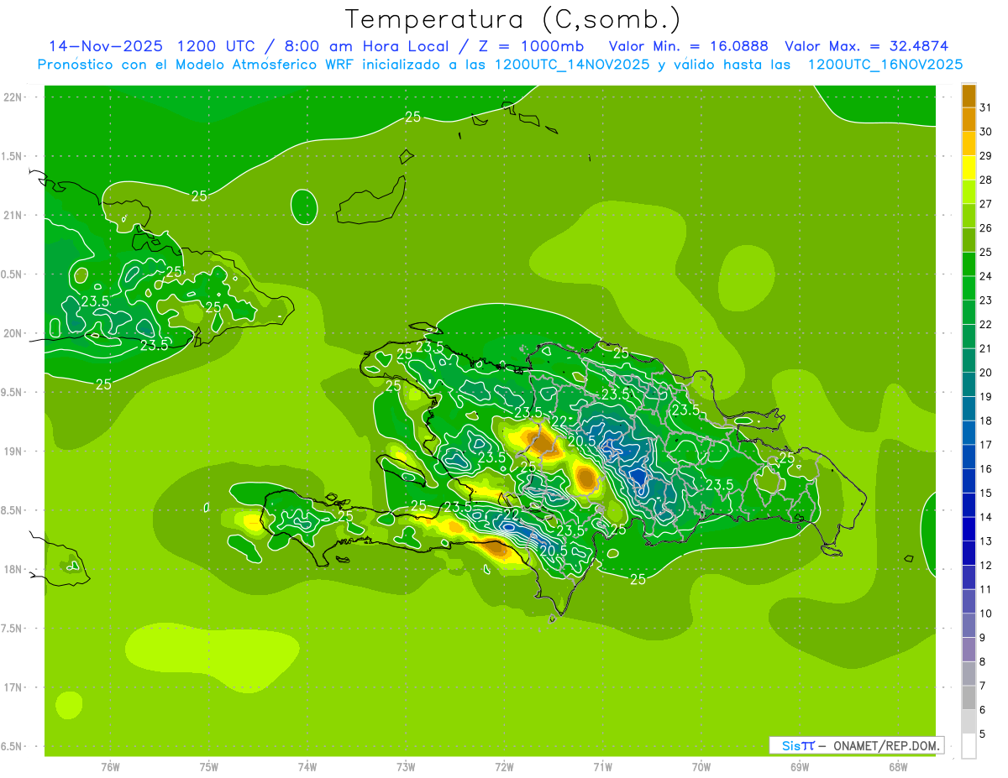The image size is (1008, 778).
Task: Click the legend value 10
Action: (985, 613)
